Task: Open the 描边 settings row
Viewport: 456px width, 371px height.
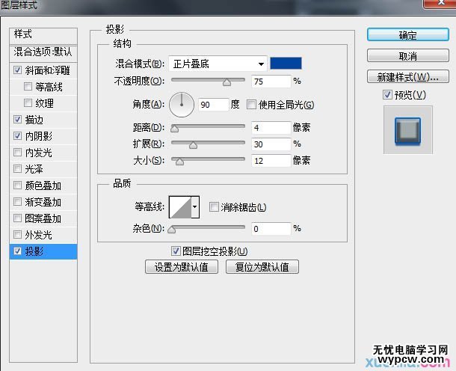Action: (x=43, y=119)
